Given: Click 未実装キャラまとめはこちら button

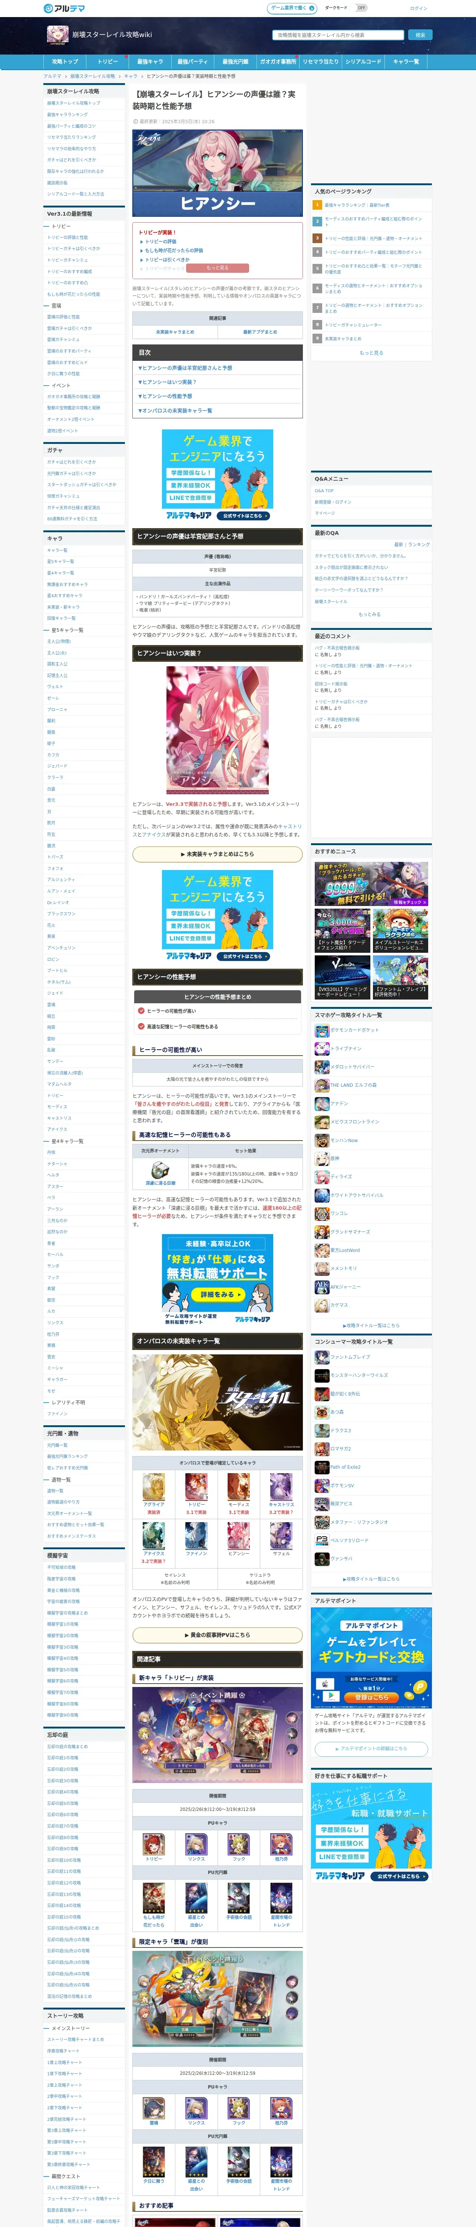Looking at the screenshot, I should (x=218, y=854).
